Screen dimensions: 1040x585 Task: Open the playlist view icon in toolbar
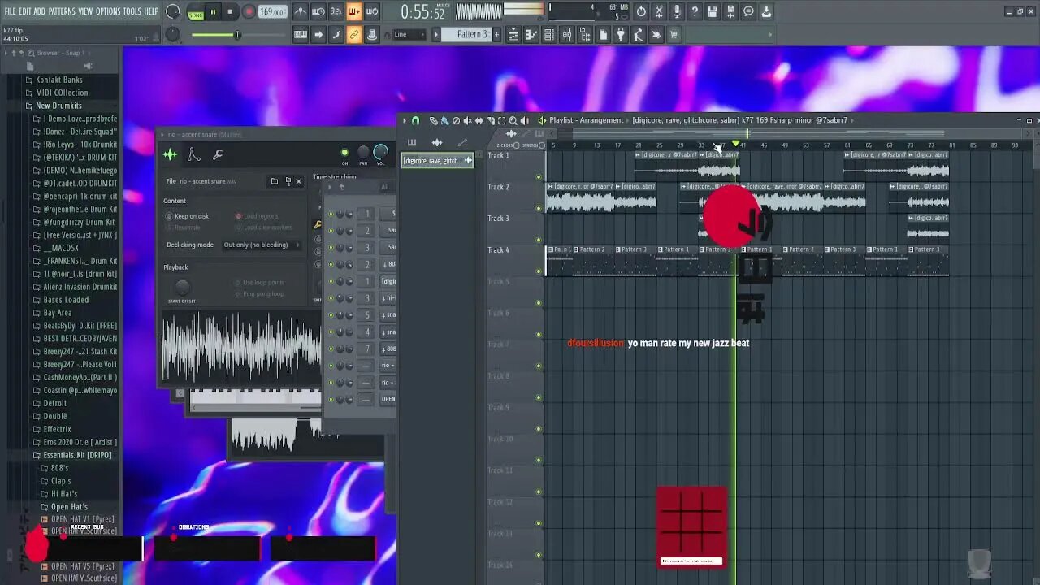point(513,34)
